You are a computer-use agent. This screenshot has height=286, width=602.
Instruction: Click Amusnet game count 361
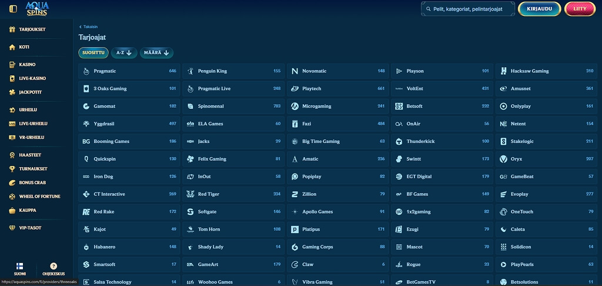(x=590, y=89)
